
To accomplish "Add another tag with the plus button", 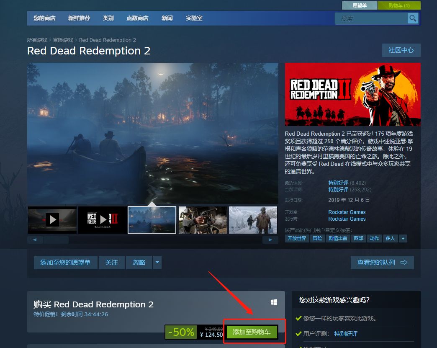I will coord(403,238).
